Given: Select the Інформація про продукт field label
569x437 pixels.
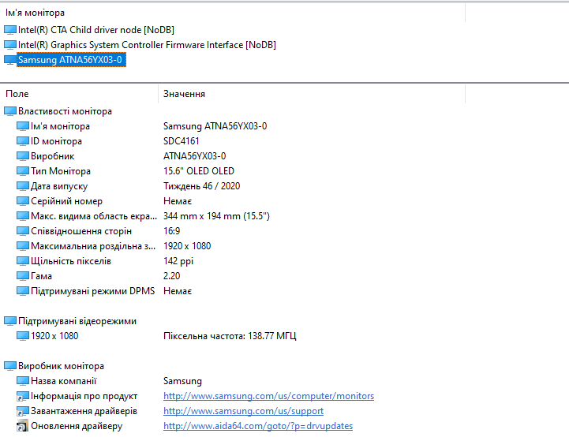Looking at the screenshot, I should click(x=84, y=396).
